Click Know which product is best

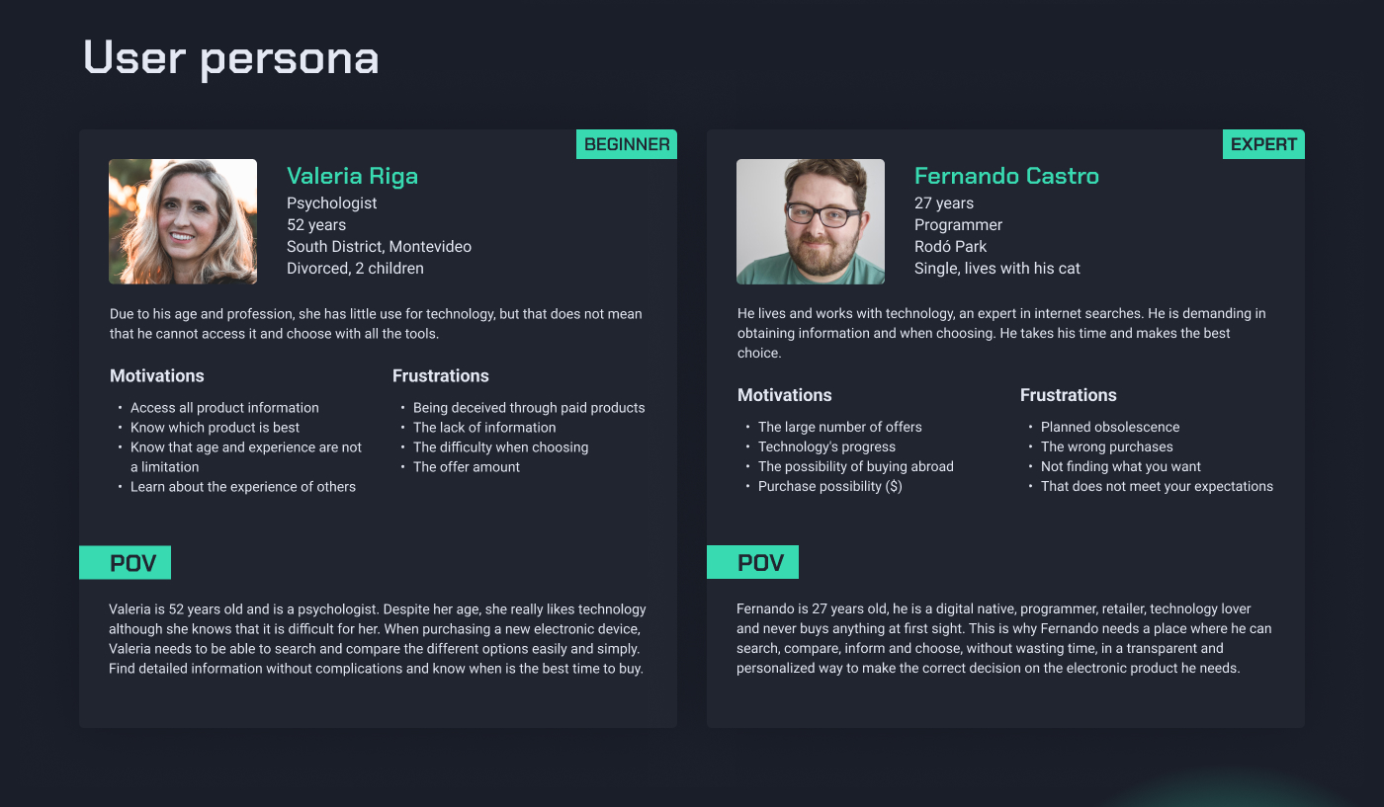pyautogui.click(x=215, y=428)
